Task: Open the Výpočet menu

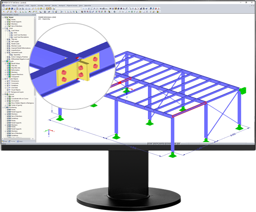Action: coord(33,6)
